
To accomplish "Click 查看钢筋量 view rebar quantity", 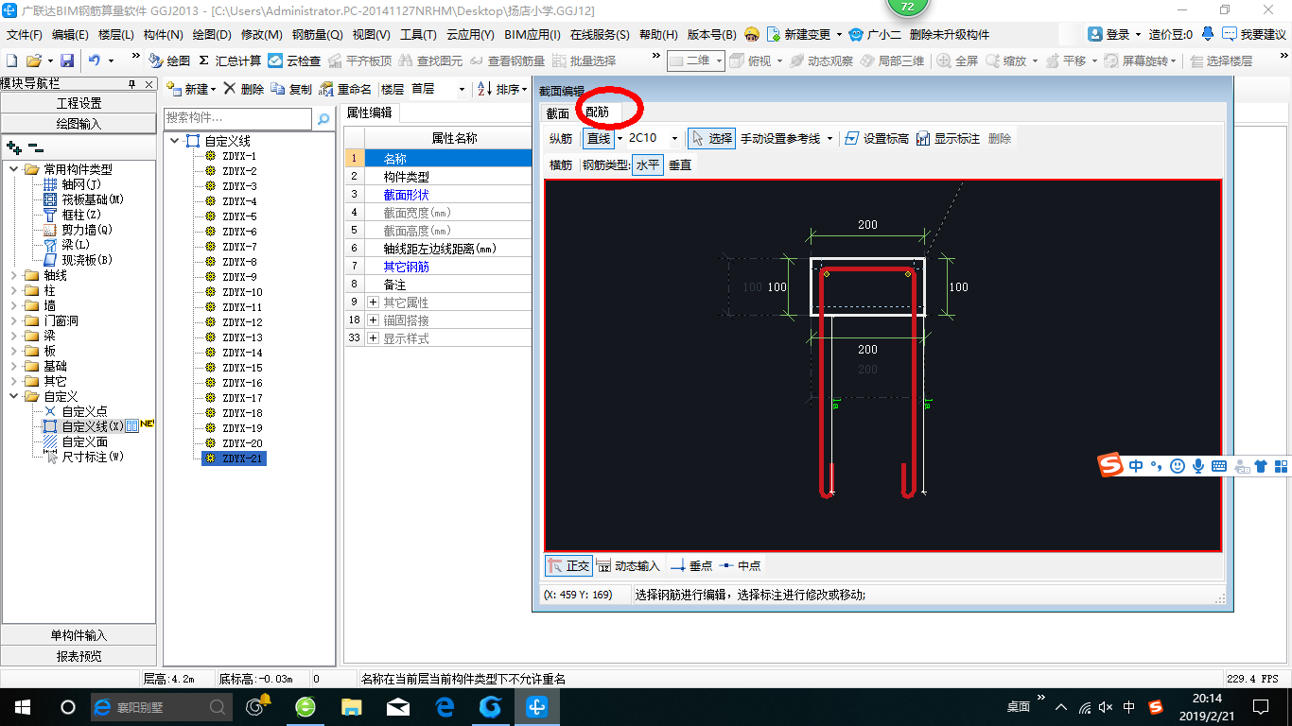I will 507,60.
